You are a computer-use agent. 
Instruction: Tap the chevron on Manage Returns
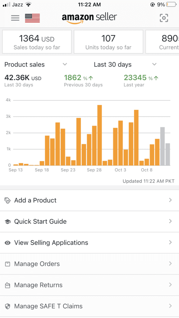170,285
